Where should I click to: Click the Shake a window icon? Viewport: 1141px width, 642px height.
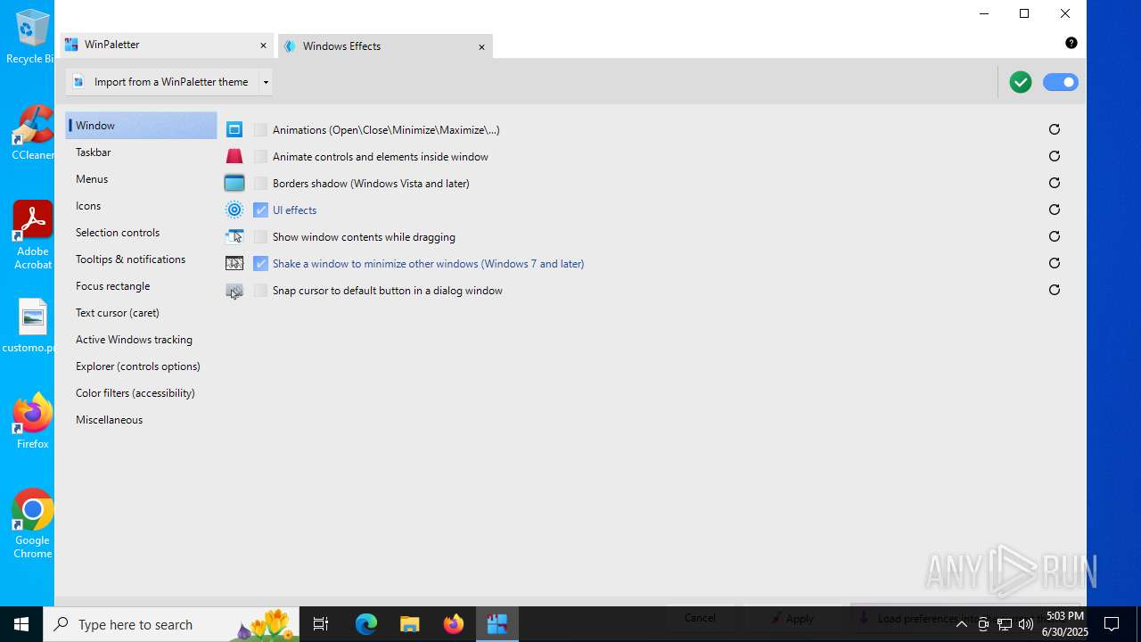234,263
